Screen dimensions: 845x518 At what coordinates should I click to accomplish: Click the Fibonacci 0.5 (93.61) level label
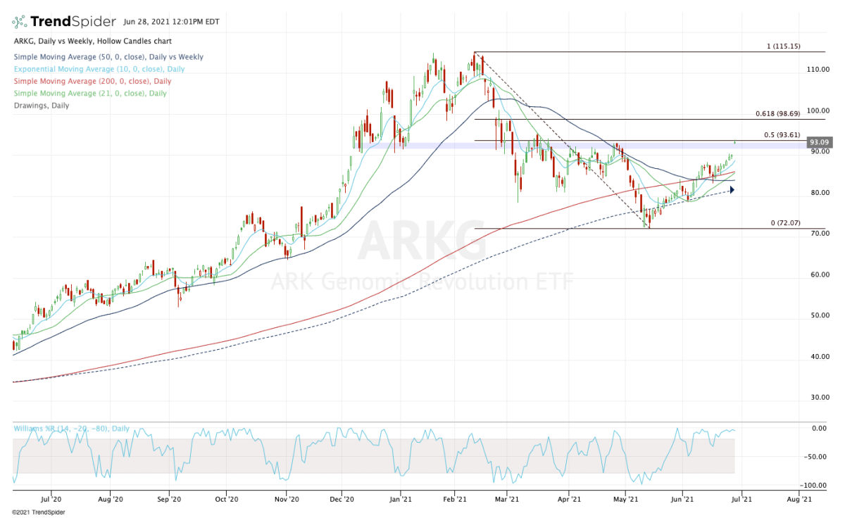pyautogui.click(x=784, y=134)
